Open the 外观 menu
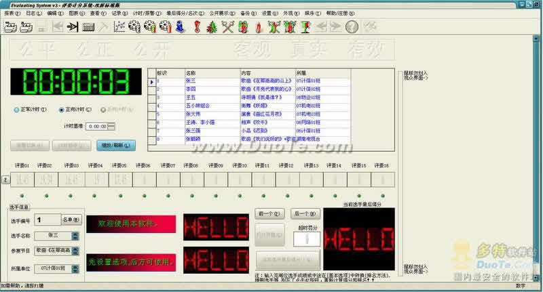The height and width of the screenshot is (292, 543). pyautogui.click(x=291, y=13)
